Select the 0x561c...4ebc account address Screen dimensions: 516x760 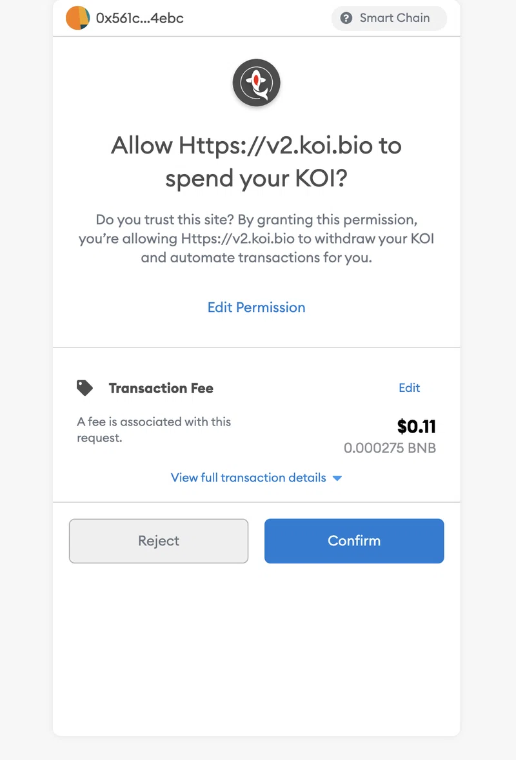click(140, 19)
